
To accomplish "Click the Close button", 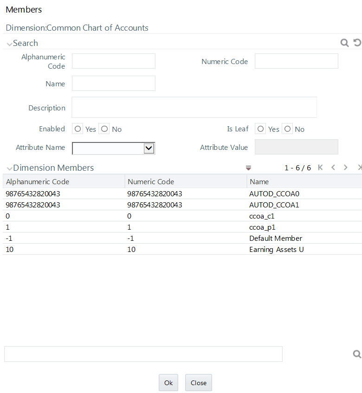I will tap(199, 383).
